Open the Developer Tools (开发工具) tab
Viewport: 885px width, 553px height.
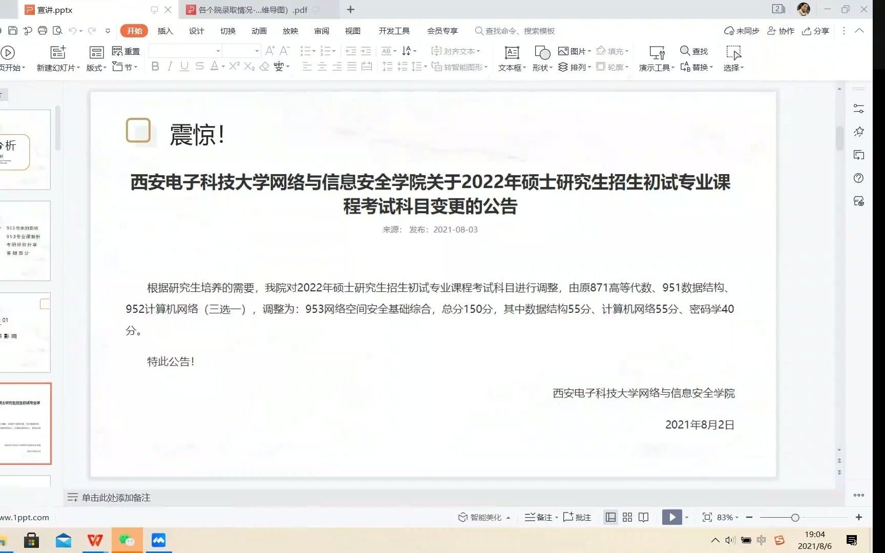[x=394, y=31]
